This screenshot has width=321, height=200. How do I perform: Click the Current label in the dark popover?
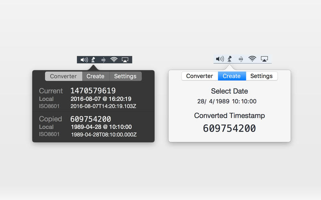pos(51,91)
